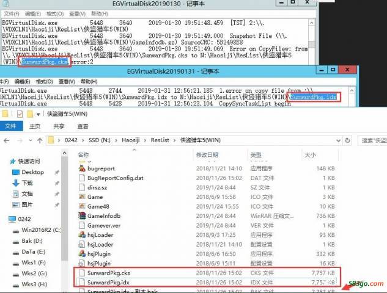Image resolution: width=387 pixels, height=293 pixels.
Task: Open the 文件 ribbon tab
Action: (11, 126)
